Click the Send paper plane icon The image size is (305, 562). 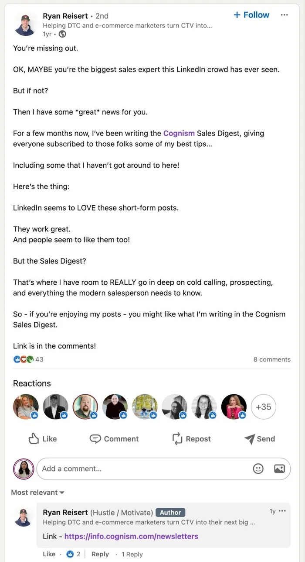click(249, 439)
